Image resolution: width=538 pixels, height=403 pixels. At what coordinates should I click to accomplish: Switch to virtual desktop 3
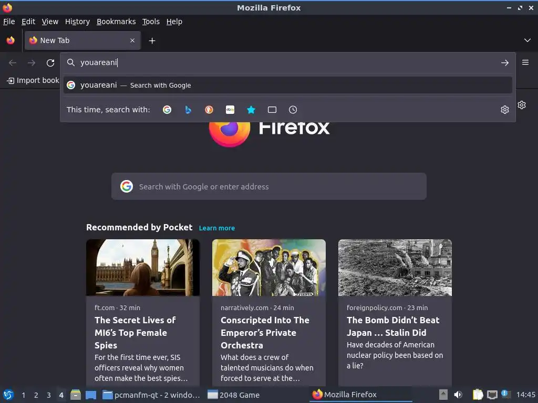[49, 395]
